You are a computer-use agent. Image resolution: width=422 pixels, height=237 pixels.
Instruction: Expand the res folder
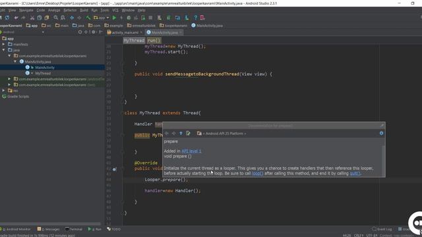[3, 91]
